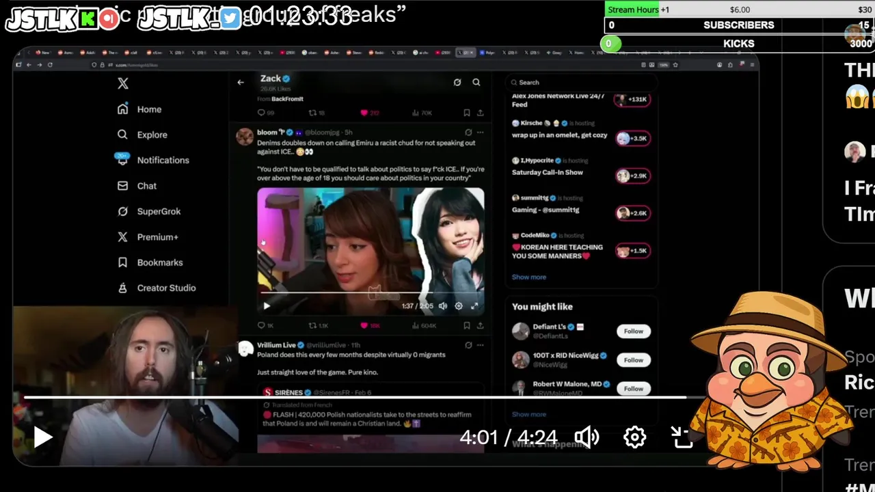Open bloom's profile avatar

click(245, 136)
